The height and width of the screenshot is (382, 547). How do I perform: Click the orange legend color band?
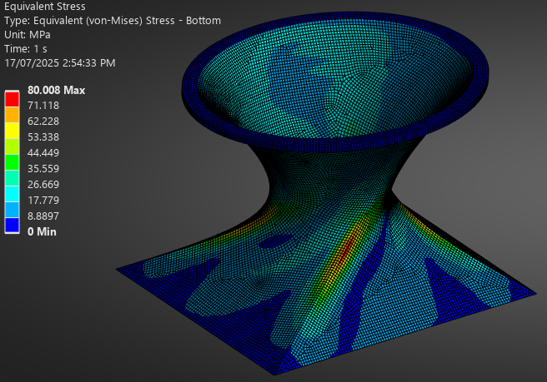point(12,115)
